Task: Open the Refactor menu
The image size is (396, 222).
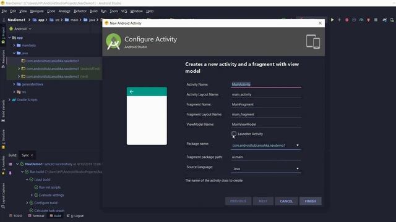Action: coord(80,11)
